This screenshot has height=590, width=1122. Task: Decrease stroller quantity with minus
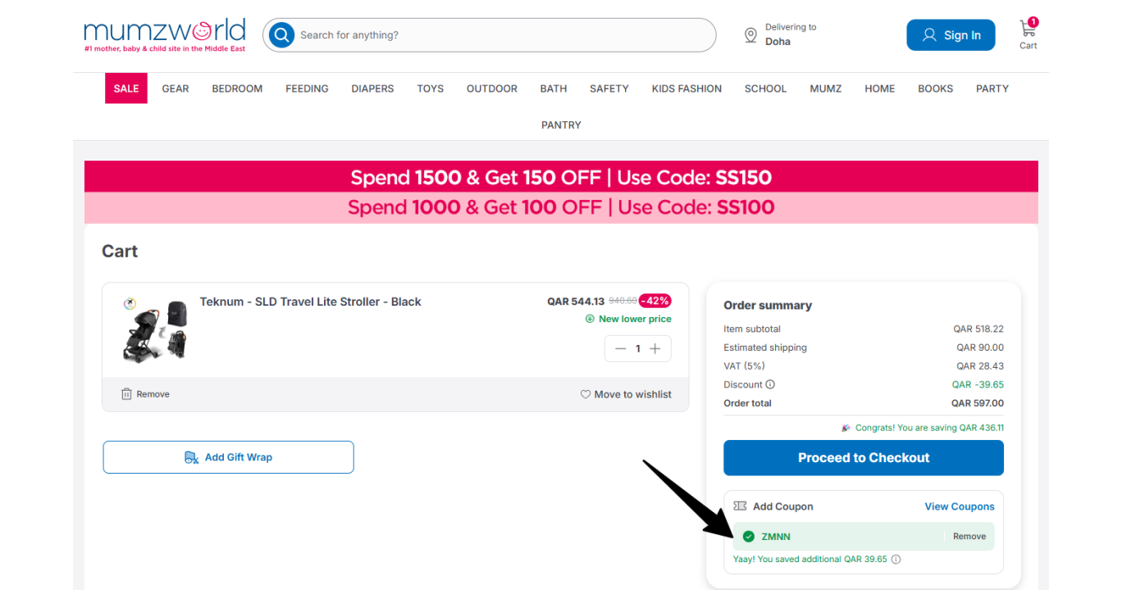click(620, 349)
